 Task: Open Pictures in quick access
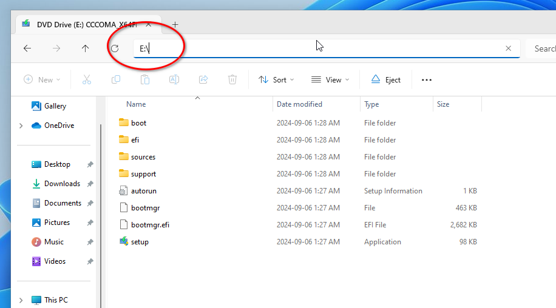56,223
